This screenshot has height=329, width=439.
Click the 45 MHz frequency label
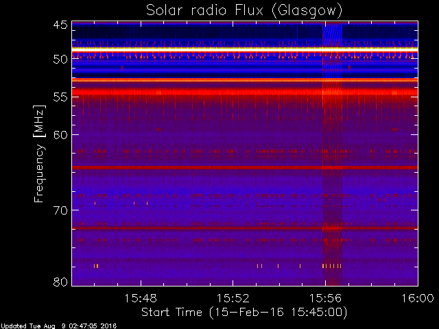(x=61, y=25)
